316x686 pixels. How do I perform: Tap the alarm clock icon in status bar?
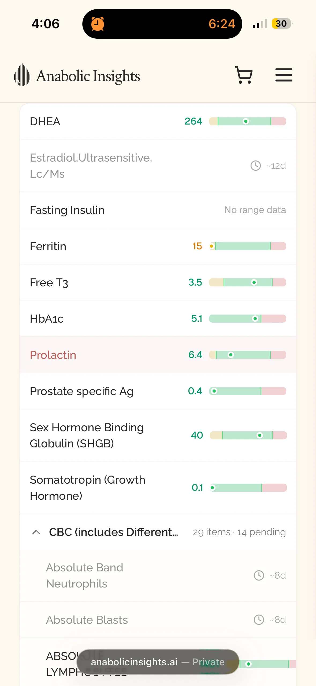98,24
